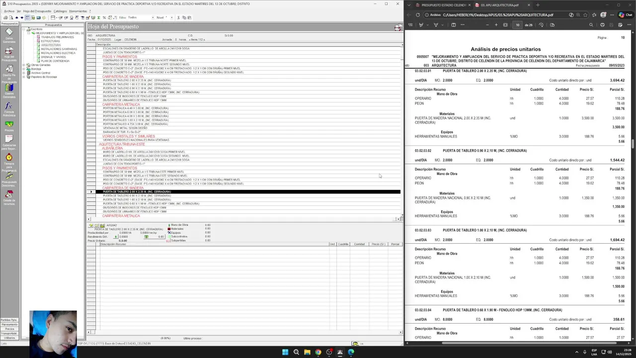The image size is (636, 358).
Task: Click the Partidas Ppto. sidebar button
Action: [9, 320]
